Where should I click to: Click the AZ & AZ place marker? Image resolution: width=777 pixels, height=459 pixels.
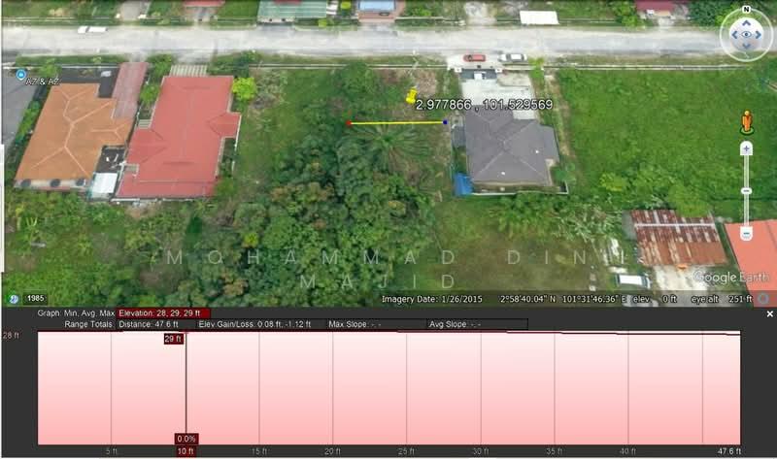pos(20,74)
